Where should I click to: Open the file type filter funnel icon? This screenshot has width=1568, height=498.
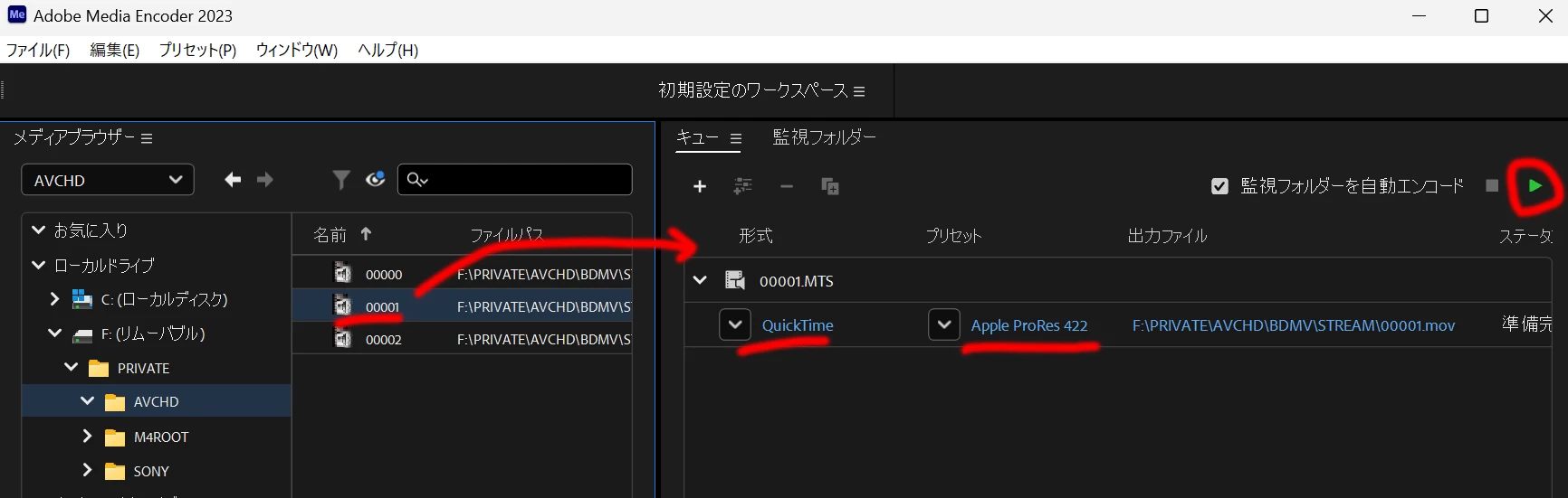coord(340,180)
